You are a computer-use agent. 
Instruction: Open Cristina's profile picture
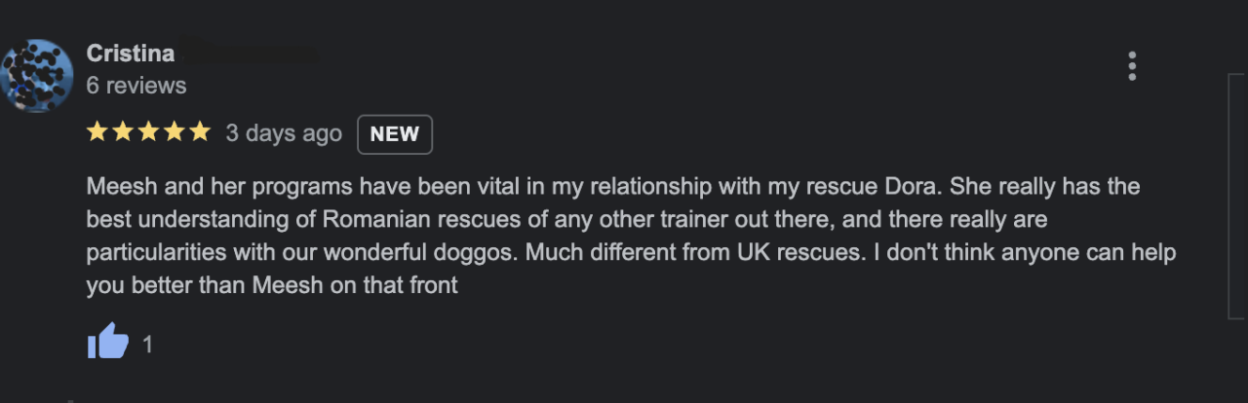pyautogui.click(x=38, y=76)
